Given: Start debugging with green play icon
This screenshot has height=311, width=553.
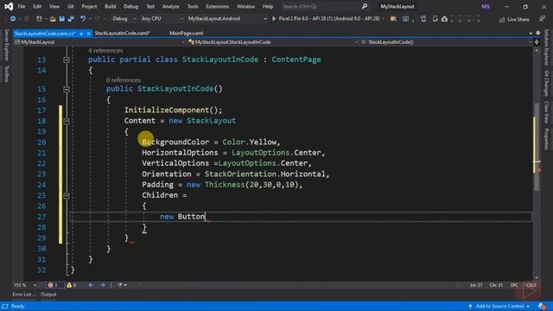Looking at the screenshot, I should click(274, 19).
